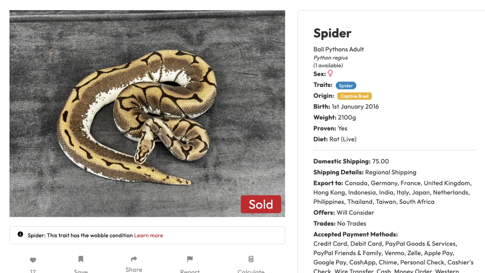Click the Domestic Shipping 75.00 line
The image size is (485, 273).
351,161
